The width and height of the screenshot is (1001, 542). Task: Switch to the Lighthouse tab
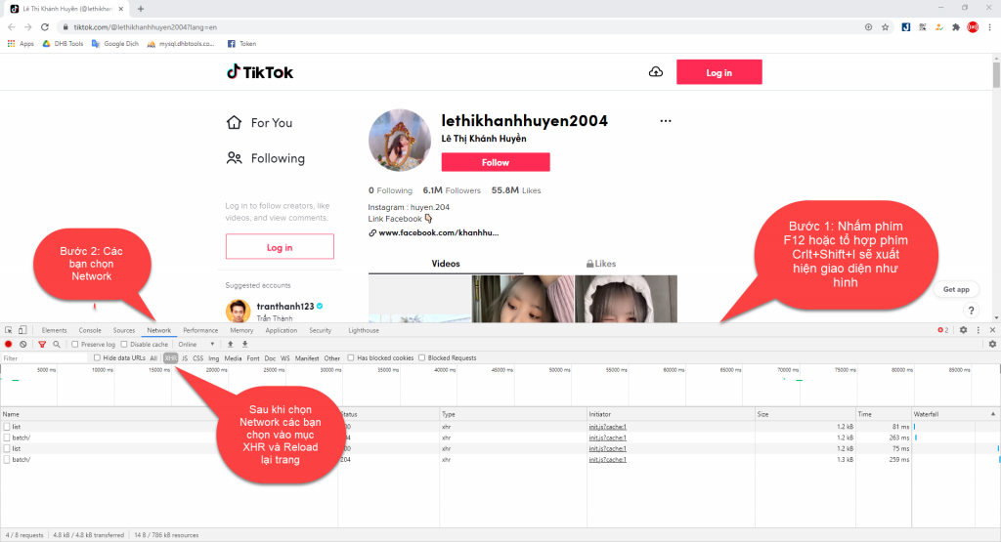(364, 330)
